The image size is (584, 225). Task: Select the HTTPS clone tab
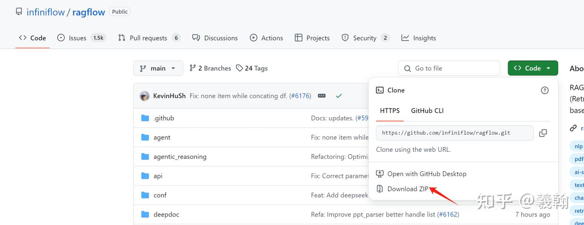[x=390, y=111]
